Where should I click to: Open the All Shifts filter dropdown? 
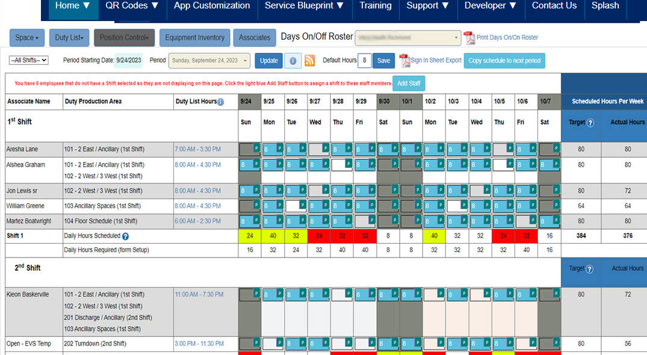pyautogui.click(x=29, y=61)
